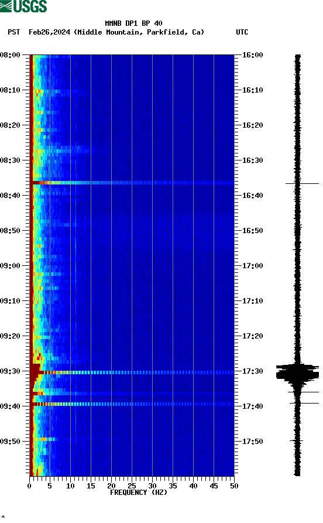
Task: Click the '(Middle Mountain, Parkfield, Ca)' location text
Action: tap(139, 32)
